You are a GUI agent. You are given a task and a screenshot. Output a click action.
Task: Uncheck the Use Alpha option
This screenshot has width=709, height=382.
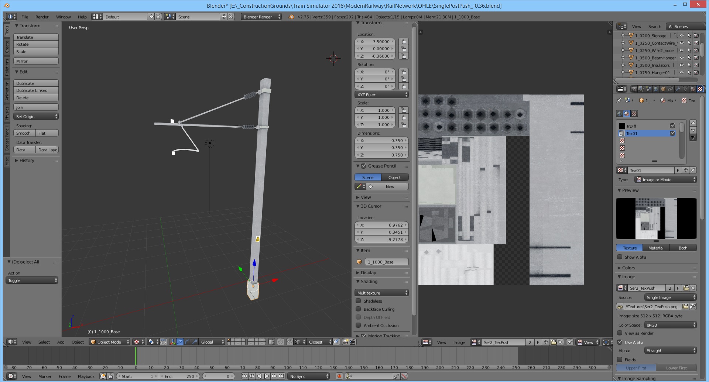click(620, 342)
